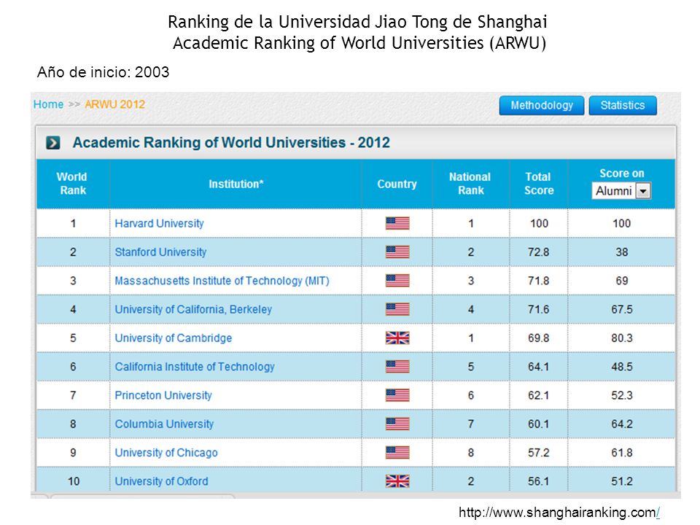Click the US flag in Harvard's row
The image size is (700, 525).
[397, 223]
